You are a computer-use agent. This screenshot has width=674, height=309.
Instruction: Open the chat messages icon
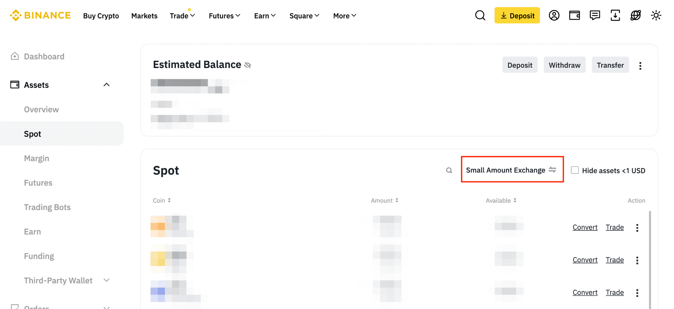click(x=595, y=15)
